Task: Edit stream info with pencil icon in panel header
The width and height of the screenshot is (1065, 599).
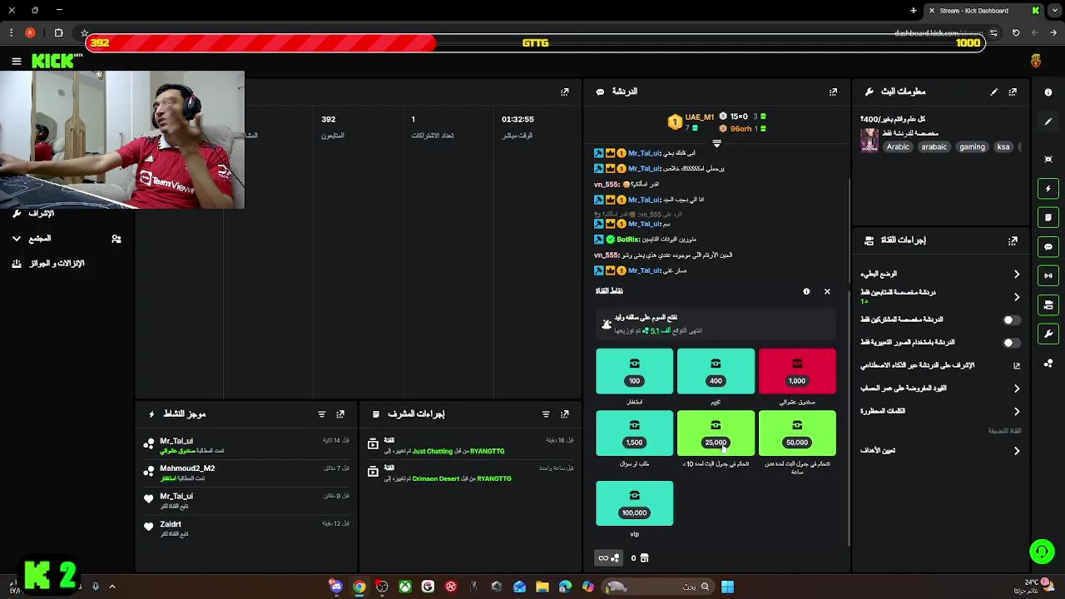Action: [x=993, y=92]
